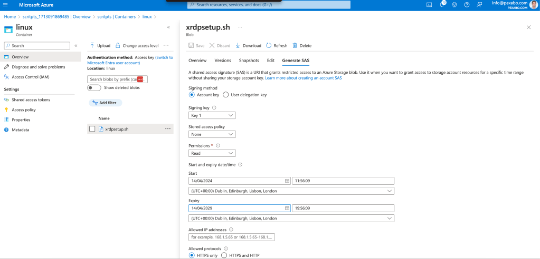This screenshot has height=259, width=540.
Task: Open more options next to blob title
Action: pos(240,27)
